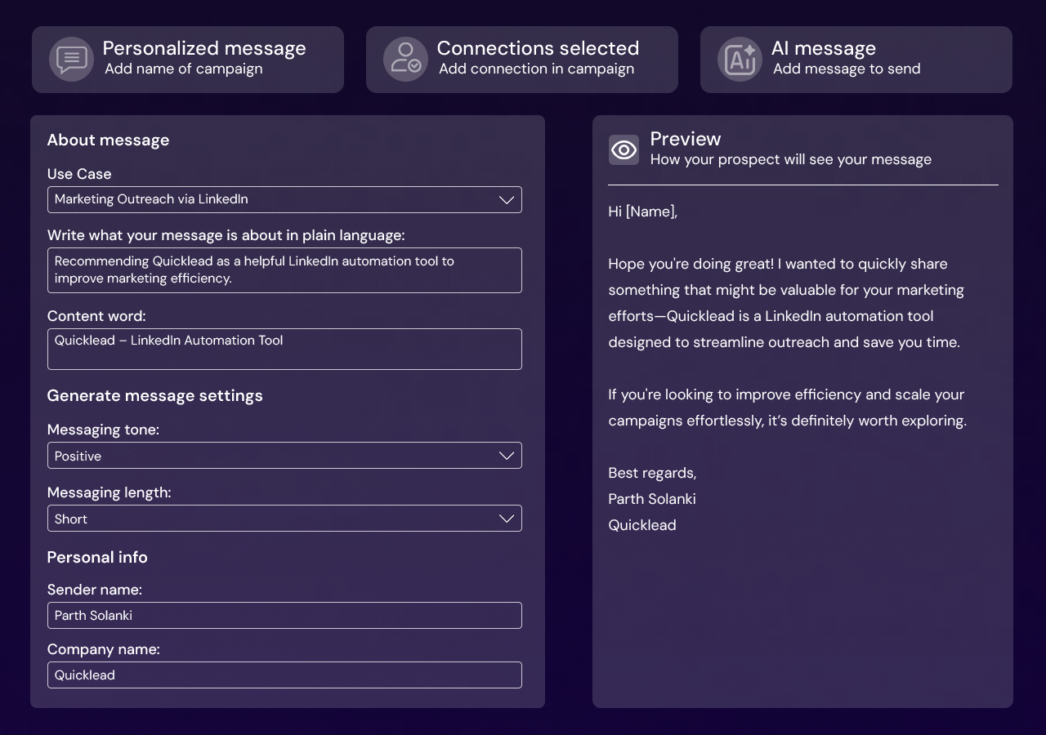Screen dimensions: 1046x735
Task: Click into the Content word field
Action: click(284, 350)
